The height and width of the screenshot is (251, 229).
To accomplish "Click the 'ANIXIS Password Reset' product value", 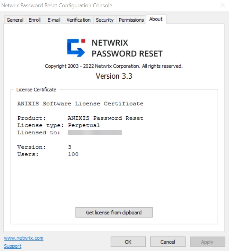I will 105,118.
